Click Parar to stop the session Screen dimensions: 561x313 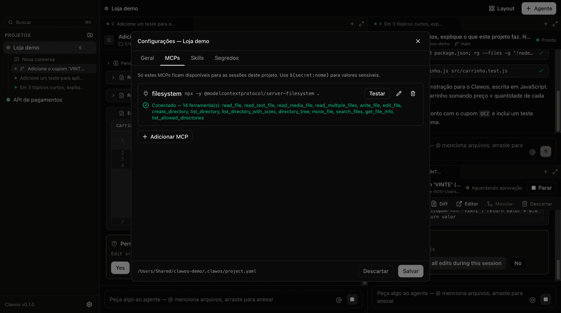coord(542,188)
